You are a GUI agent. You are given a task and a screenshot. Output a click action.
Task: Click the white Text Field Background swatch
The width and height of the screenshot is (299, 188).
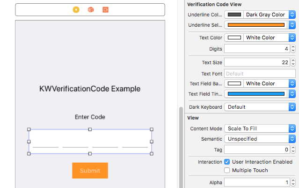234,83
